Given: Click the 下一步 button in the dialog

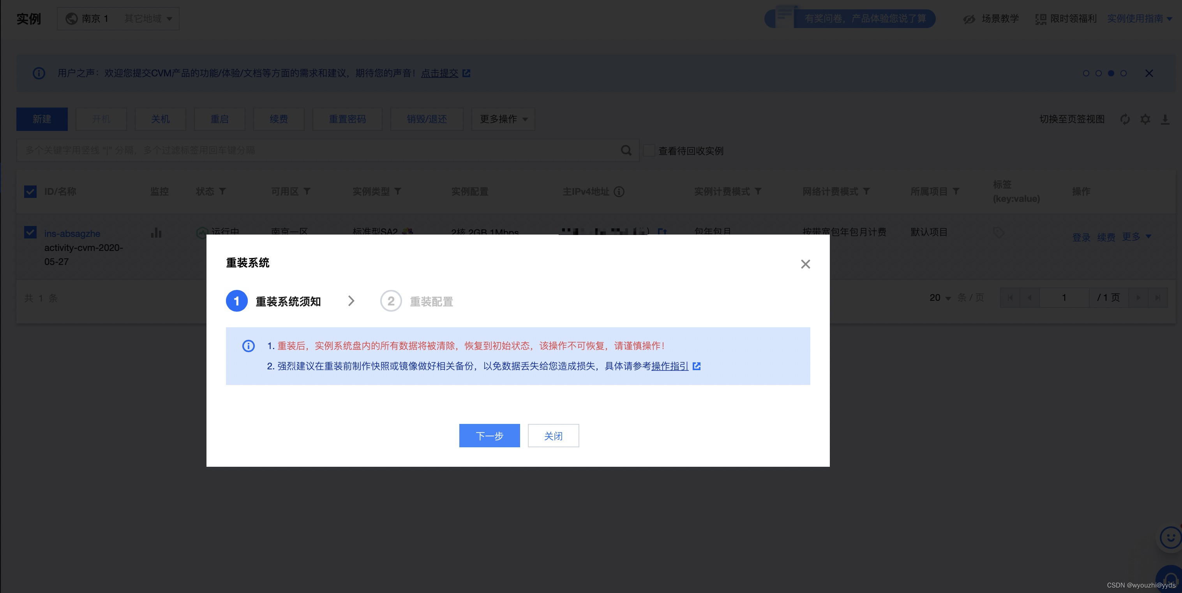Looking at the screenshot, I should (x=489, y=436).
